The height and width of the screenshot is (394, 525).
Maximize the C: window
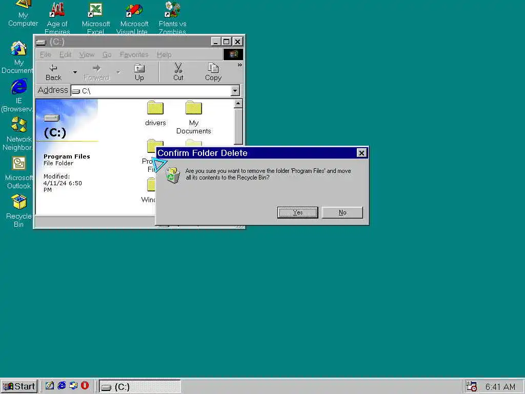(x=226, y=42)
